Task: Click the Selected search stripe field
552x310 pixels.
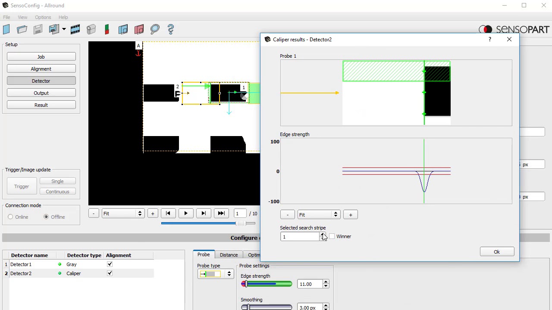Action: (x=300, y=237)
